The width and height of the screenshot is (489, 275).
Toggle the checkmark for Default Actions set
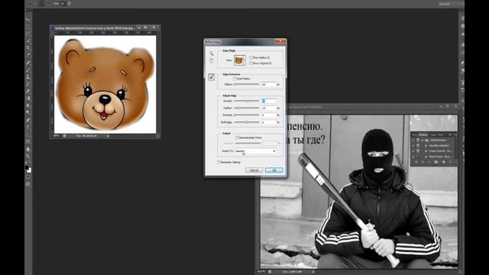pos(413,141)
